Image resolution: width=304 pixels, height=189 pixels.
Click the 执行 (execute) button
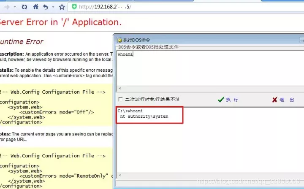[228, 100]
